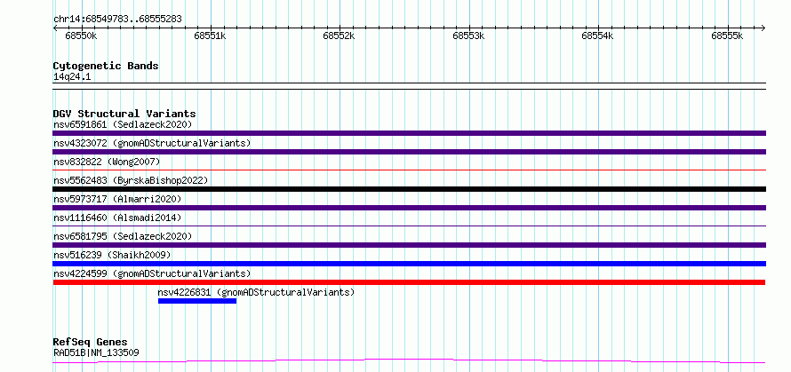Viewport: 791px width, 372px height.
Task: Click the ruler's right arrowhead
Action: tap(763, 28)
